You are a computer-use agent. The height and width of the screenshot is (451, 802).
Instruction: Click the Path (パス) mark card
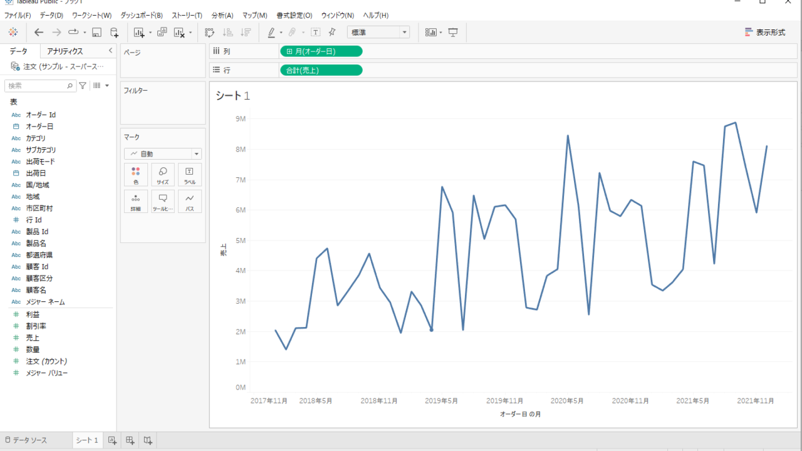(190, 202)
